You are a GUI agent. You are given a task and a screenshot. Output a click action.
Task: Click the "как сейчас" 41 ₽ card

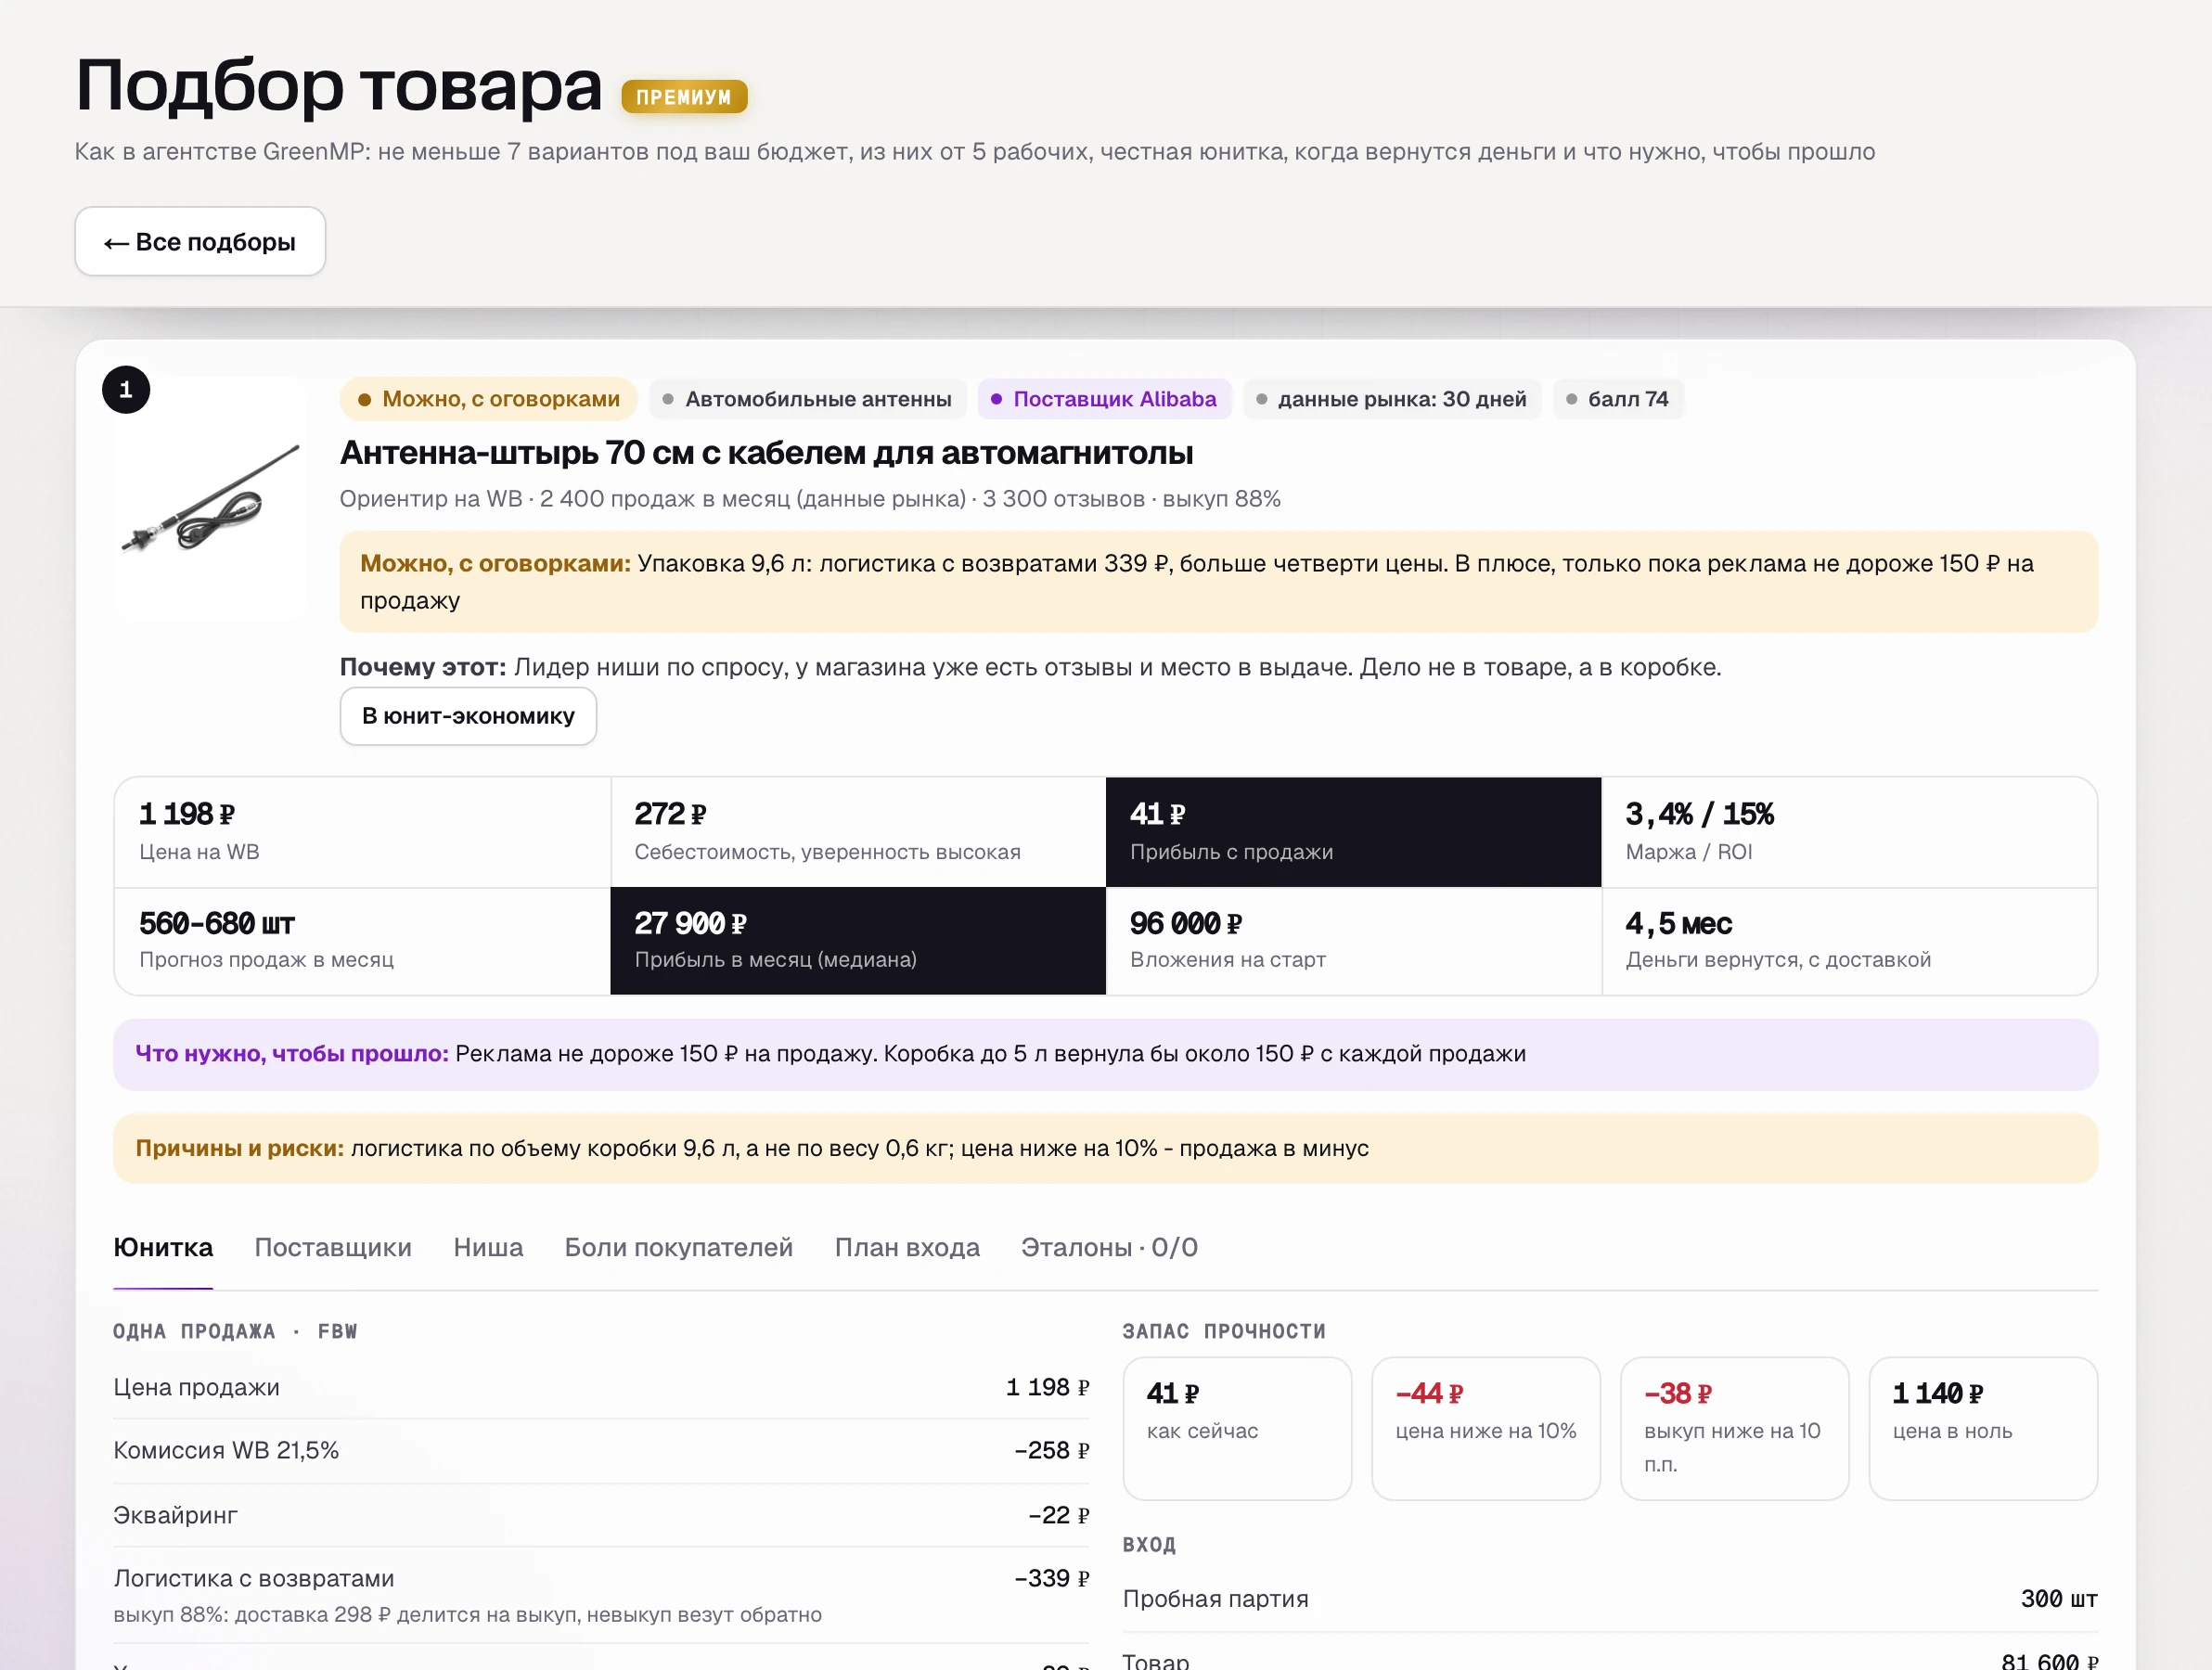pos(1237,1428)
